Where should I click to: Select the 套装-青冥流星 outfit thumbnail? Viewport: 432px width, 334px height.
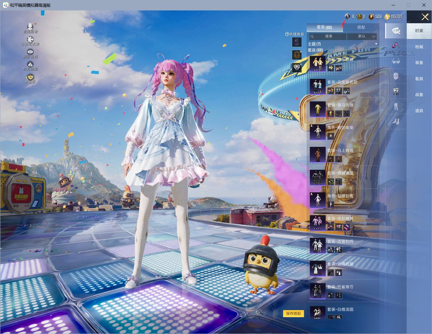click(x=318, y=177)
